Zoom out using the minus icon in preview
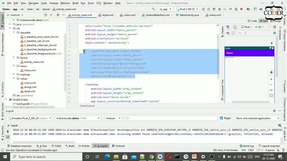Image resolution: width=287 pixels, height=161 pixels. (x=271, y=85)
